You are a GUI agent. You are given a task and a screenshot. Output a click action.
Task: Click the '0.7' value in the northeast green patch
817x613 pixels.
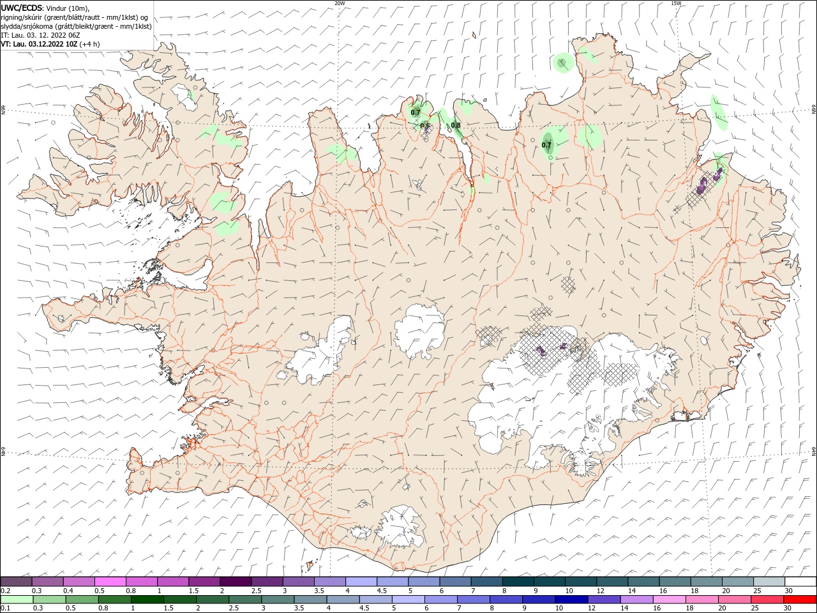[546, 145]
